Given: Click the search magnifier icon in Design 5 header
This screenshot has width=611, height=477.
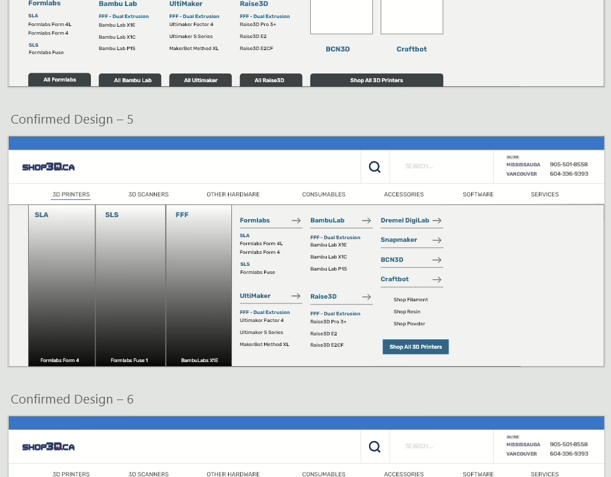Looking at the screenshot, I should coord(374,166).
